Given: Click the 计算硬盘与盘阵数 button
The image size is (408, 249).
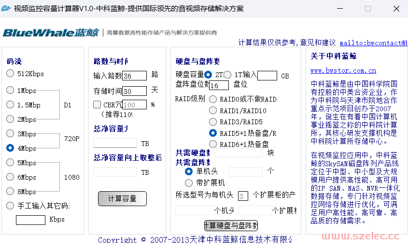Looking at the screenshot, I should click(231, 225).
